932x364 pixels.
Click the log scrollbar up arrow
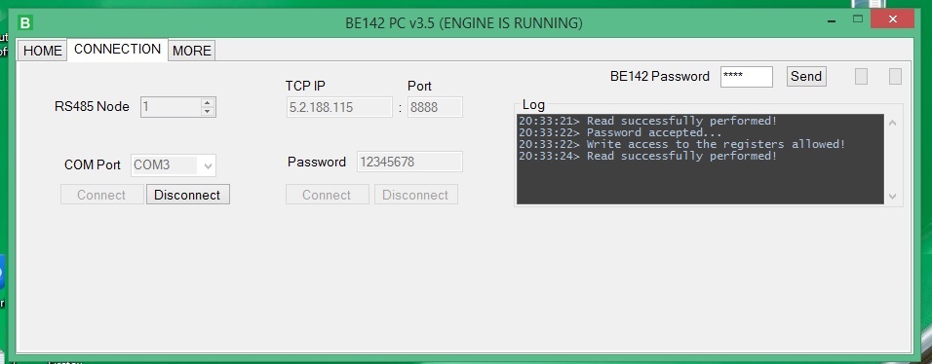pyautogui.click(x=892, y=124)
